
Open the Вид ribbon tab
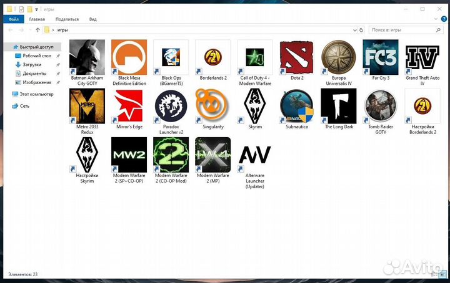92,19
